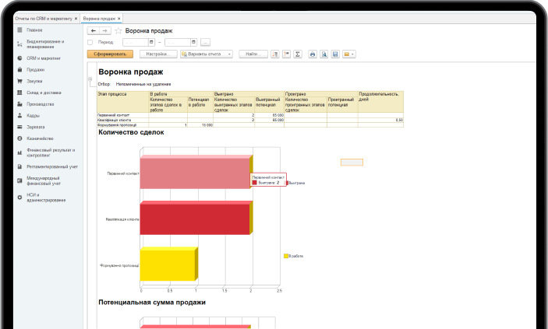Screen dimensions: 548x329
Task: Open the Регламентированный учет section
Action: pos(52,166)
